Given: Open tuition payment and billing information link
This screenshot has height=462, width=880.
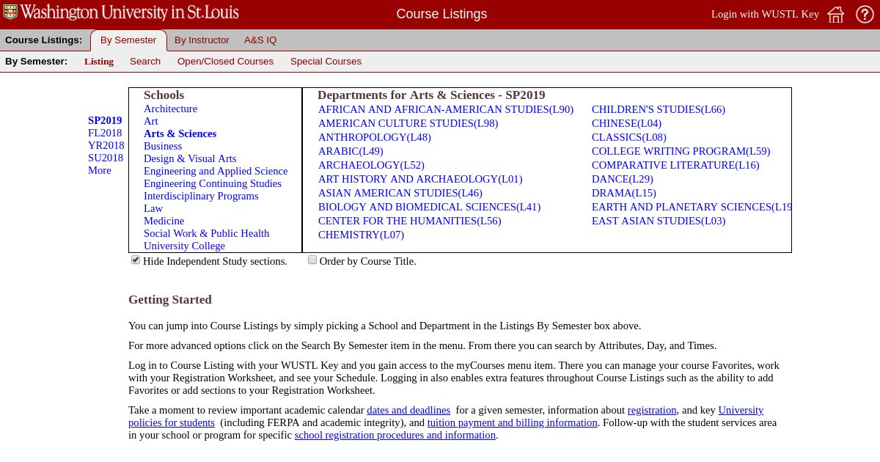Looking at the screenshot, I should pyautogui.click(x=513, y=422).
